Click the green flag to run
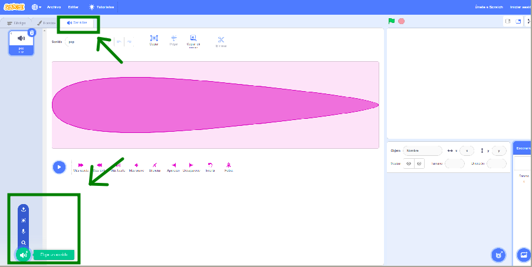Image resolution: width=532 pixels, height=267 pixels. point(392,21)
